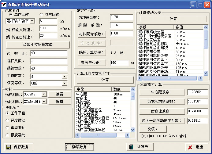Image resolution: width=212 pixels, height=154 pixels.
Task: Click the floppy disk save data icon
Action: click(x=9, y=147)
